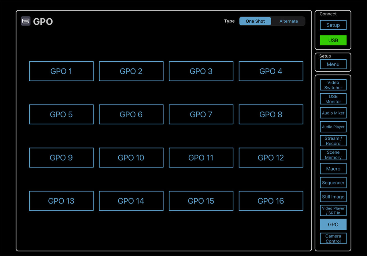Select the Macro page
The width and height of the screenshot is (367, 256).
[333, 169]
